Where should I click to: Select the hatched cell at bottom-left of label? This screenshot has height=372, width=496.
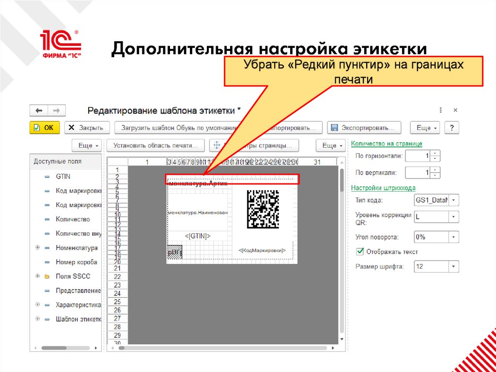[174, 252]
